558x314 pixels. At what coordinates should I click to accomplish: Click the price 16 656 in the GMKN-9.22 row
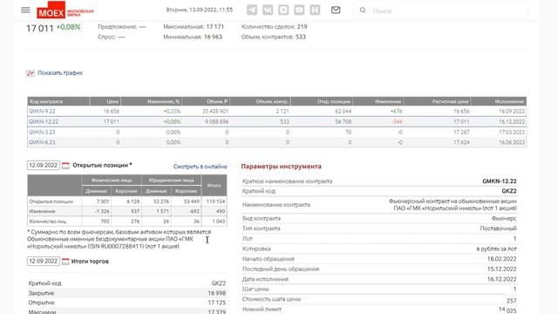(x=112, y=111)
